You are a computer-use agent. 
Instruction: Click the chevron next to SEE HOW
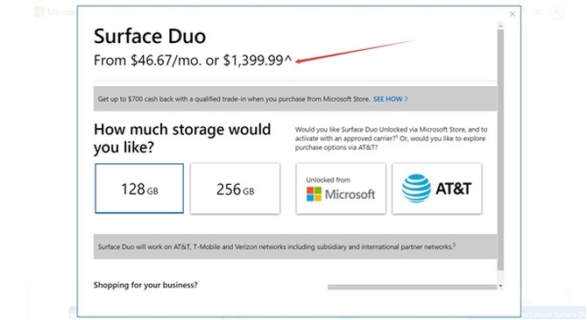407,99
